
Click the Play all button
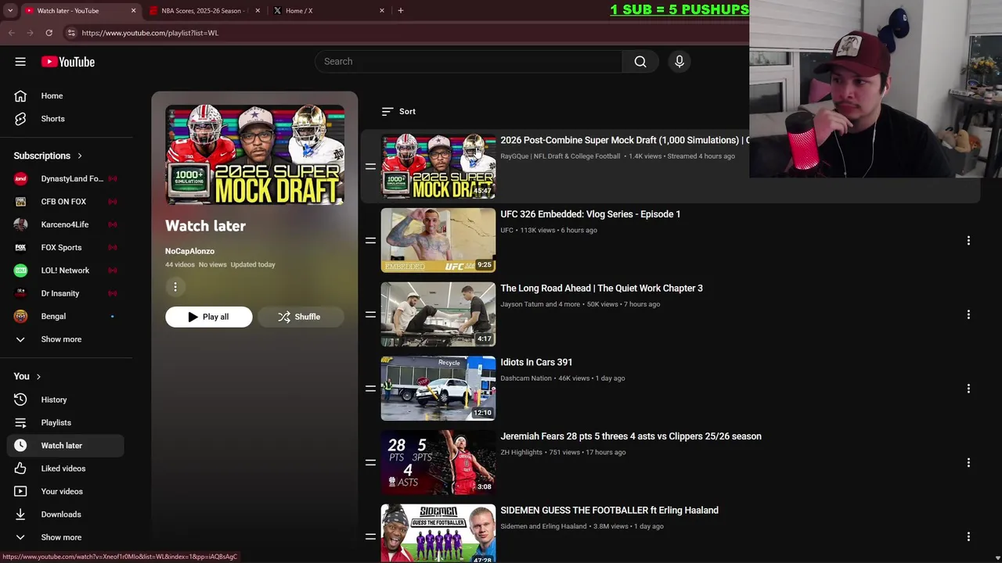(x=209, y=317)
